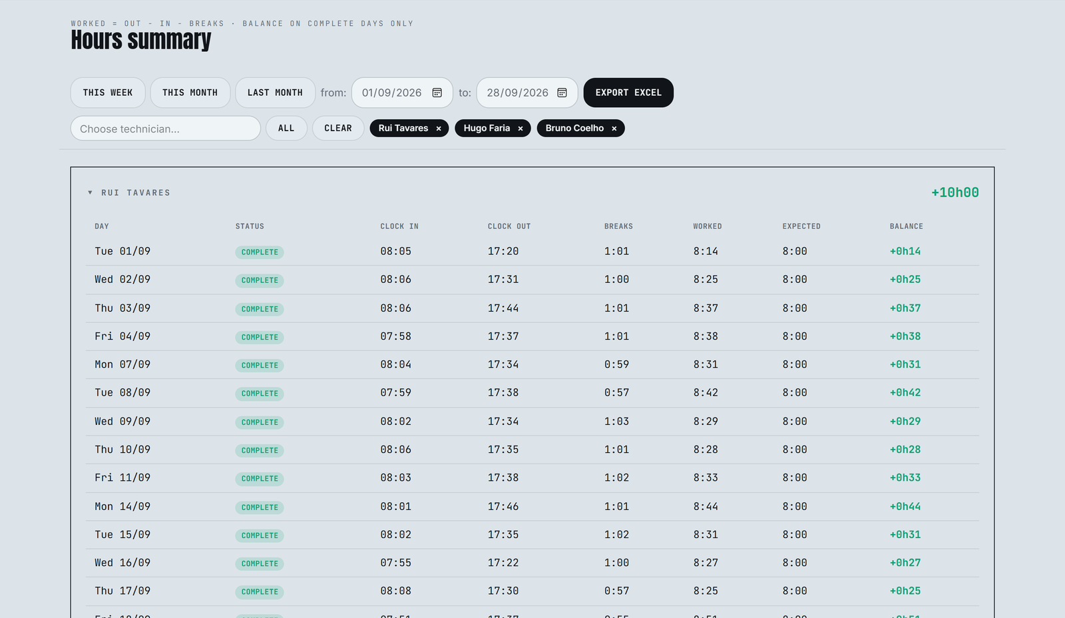1065x618 pixels.
Task: Click the CLOCK IN column header
Action: (x=399, y=226)
